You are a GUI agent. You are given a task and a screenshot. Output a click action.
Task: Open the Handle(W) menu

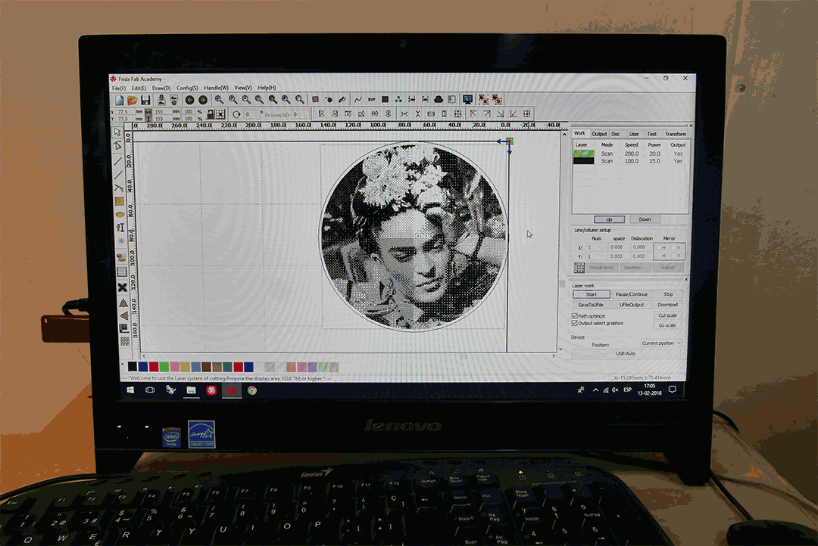tap(216, 88)
